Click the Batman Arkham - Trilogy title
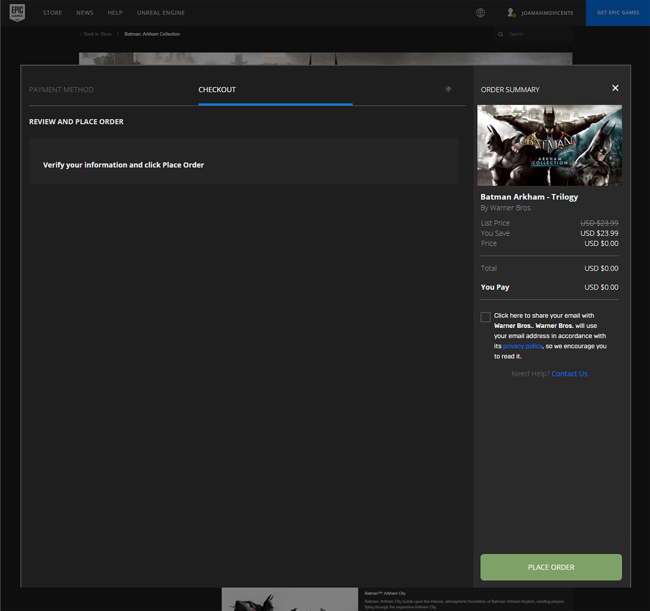 529,197
